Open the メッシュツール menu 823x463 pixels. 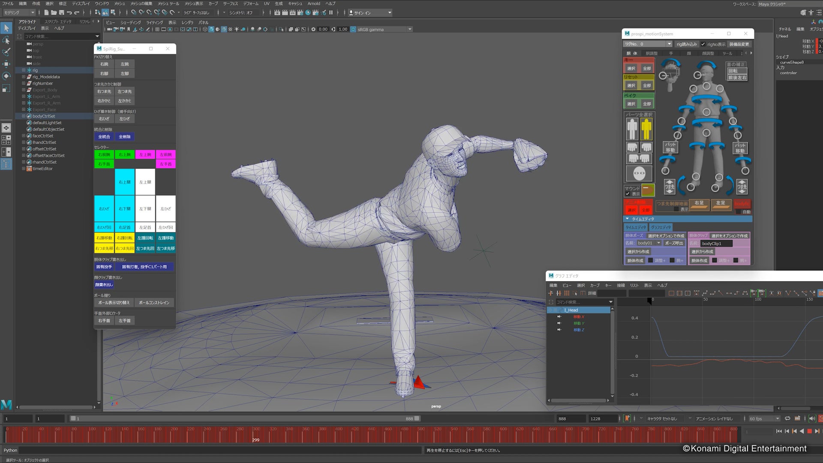tap(168, 3)
